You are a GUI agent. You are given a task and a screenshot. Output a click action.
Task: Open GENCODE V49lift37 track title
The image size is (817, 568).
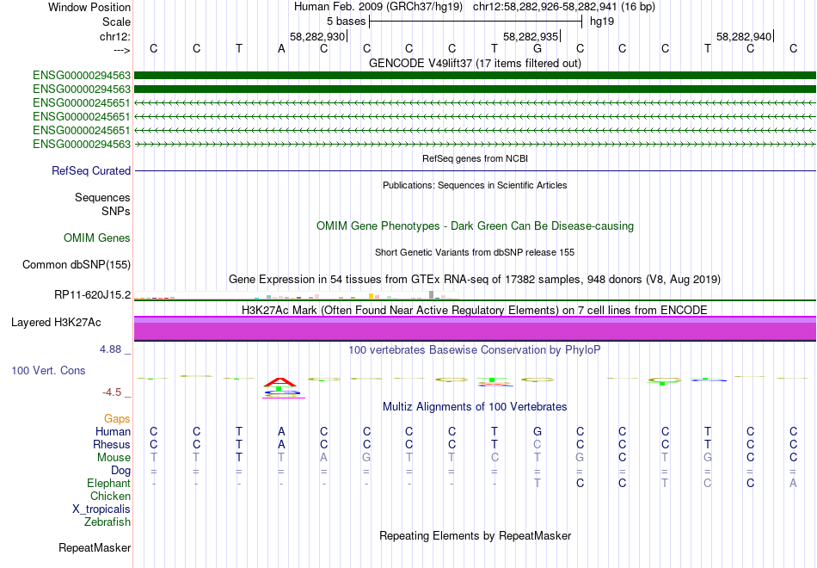[475, 63]
